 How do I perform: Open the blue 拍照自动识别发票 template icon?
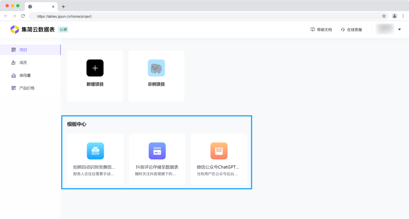[95, 151]
